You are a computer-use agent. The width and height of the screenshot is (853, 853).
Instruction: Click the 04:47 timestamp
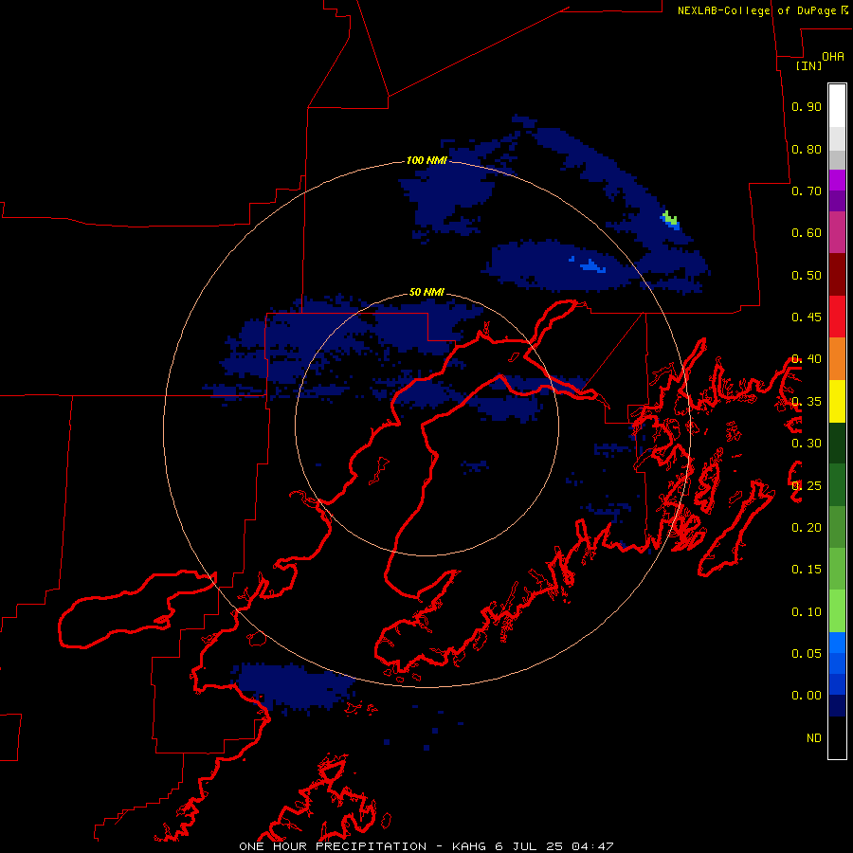point(592,846)
